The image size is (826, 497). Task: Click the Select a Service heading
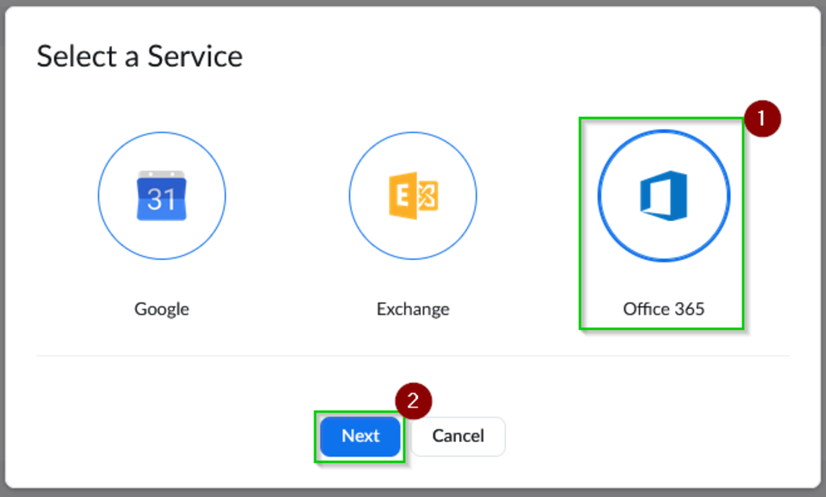coord(139,55)
